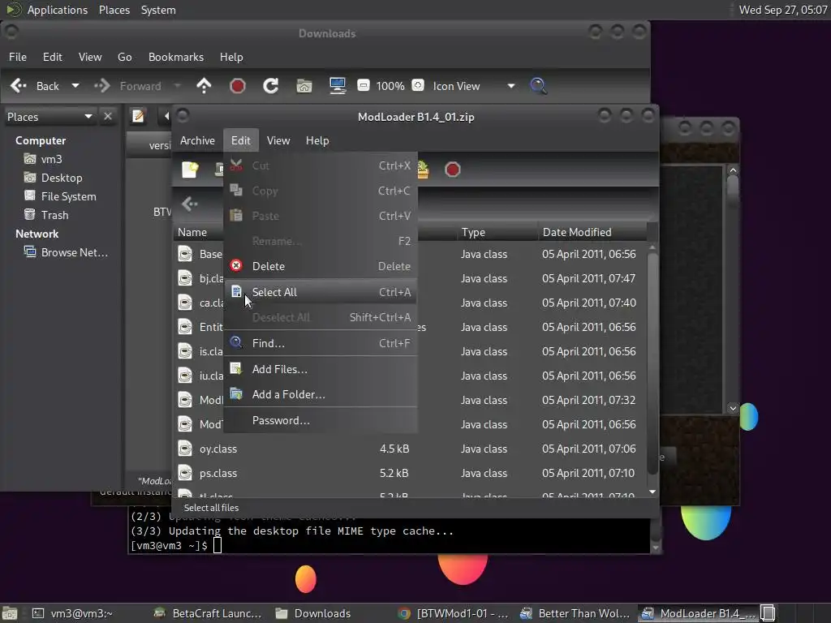Select vm3 in Places sidebar
Screen dimensions: 831x623
click(x=51, y=159)
